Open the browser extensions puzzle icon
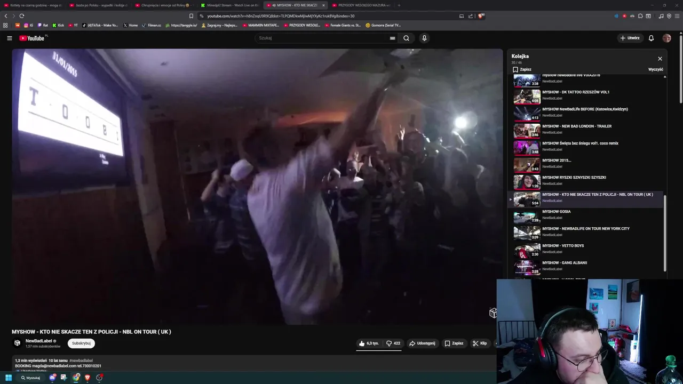 point(640,16)
